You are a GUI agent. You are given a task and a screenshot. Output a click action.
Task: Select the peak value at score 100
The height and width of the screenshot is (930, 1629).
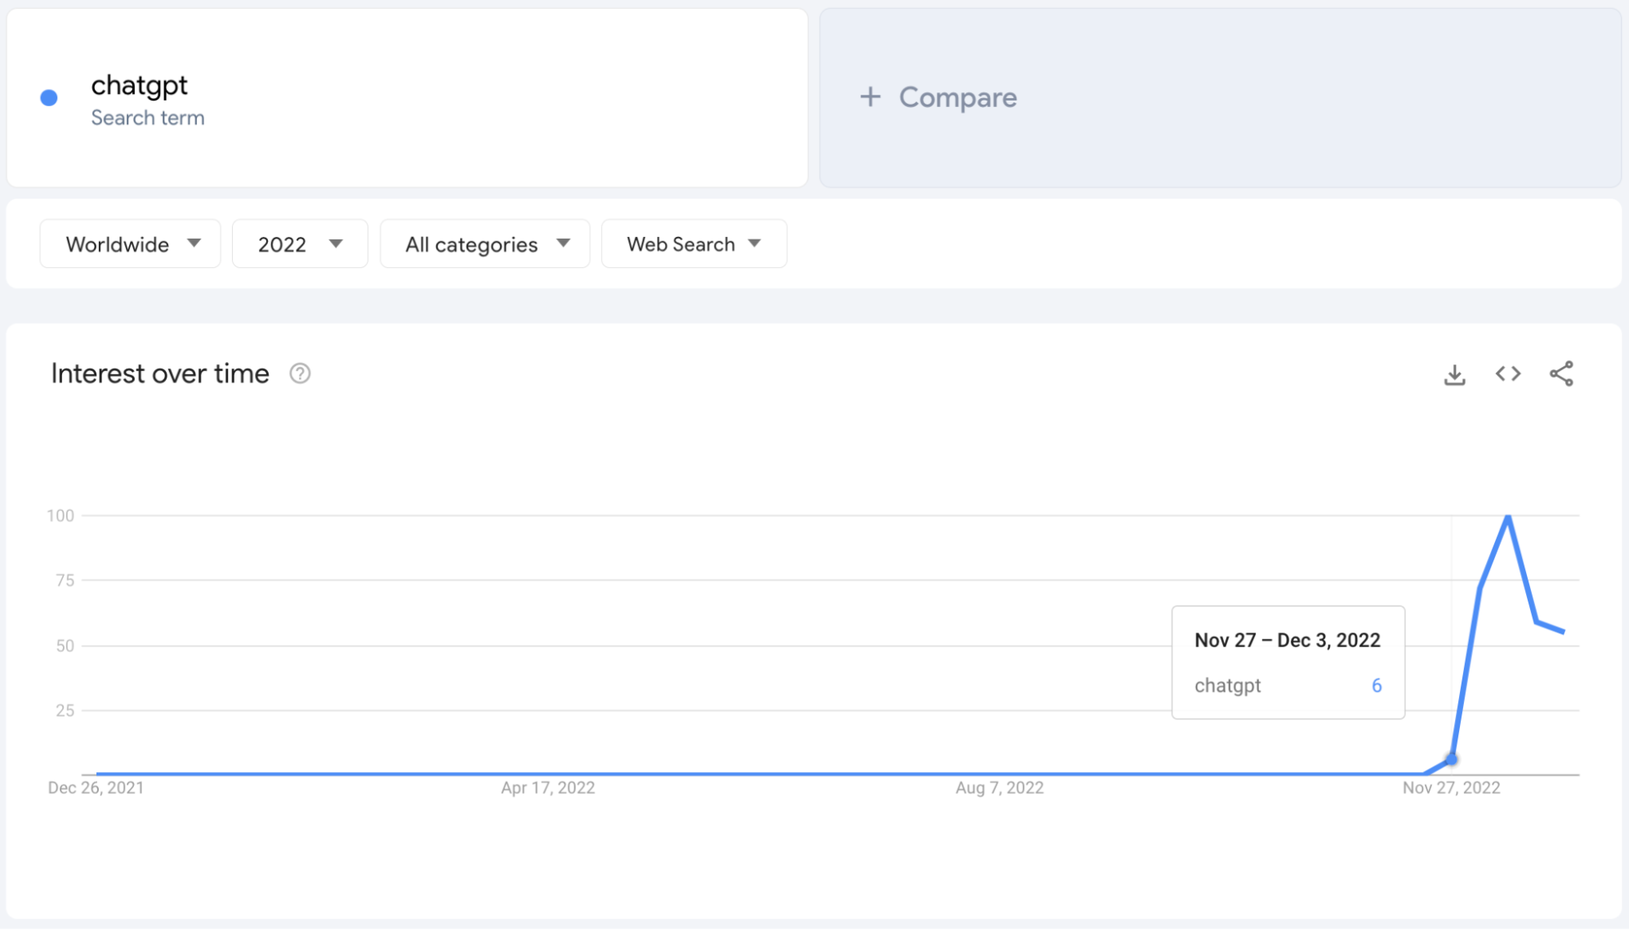[x=1507, y=514]
